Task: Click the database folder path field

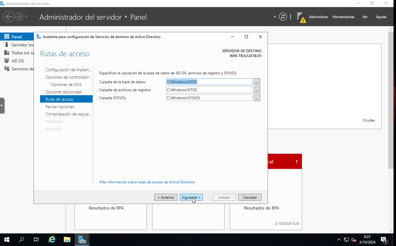Action: pyautogui.click(x=209, y=82)
